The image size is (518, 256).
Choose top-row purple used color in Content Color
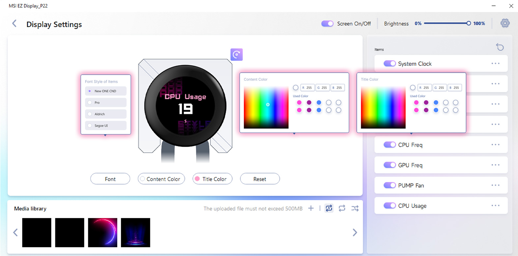[309, 102]
